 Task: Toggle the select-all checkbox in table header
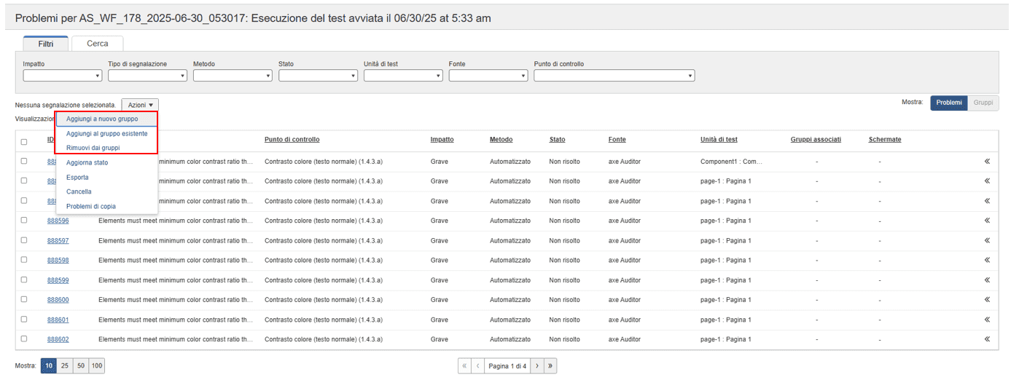tap(24, 142)
